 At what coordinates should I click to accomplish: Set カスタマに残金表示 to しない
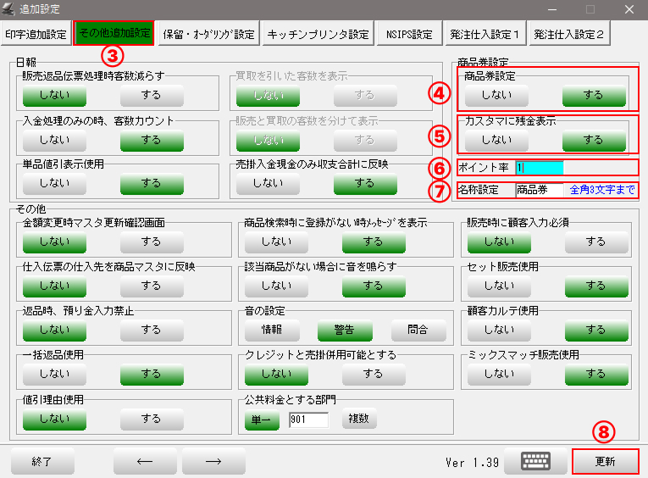click(x=496, y=140)
